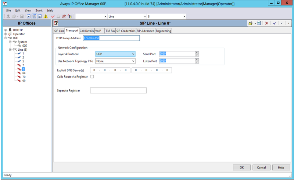Collapse Line (8) tree node
The width and height of the screenshot is (294, 180).
click(x=10, y=50)
